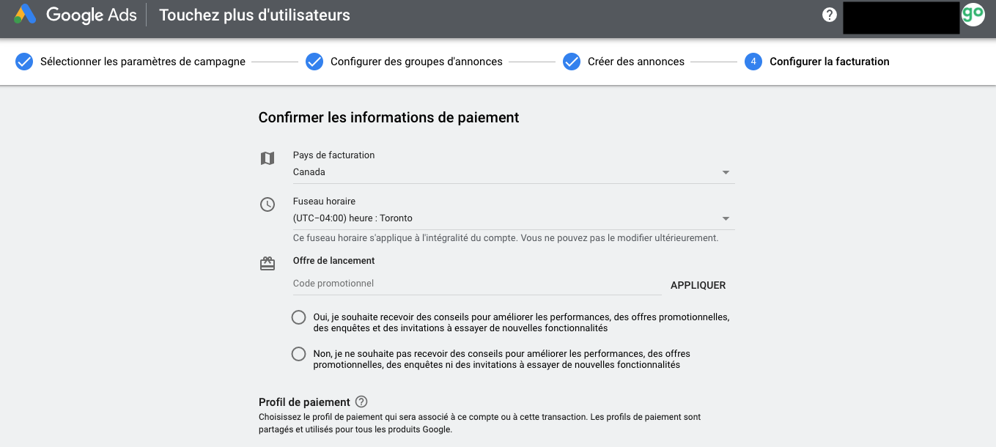Expand the Pays de facturation dropdown arrow
Screen dimensions: 996x447
click(726, 172)
